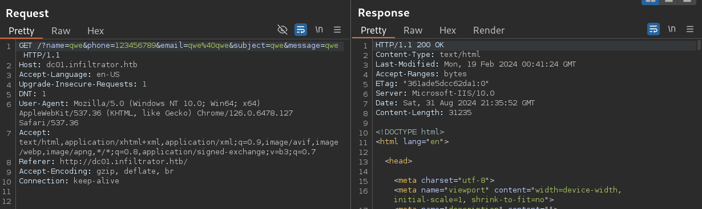Switch to the Response Render tab
This screenshot has height=209, width=702.
[x=489, y=30]
